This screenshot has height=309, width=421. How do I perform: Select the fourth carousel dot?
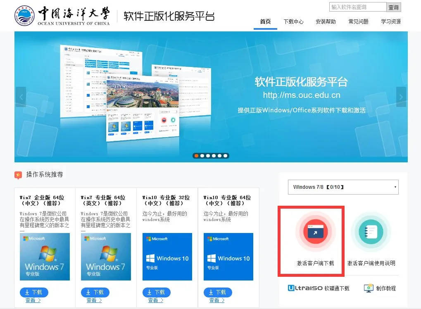[x=214, y=156]
